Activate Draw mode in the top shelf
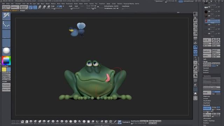The width and height of the screenshot is (224, 126). [x=35, y=7]
